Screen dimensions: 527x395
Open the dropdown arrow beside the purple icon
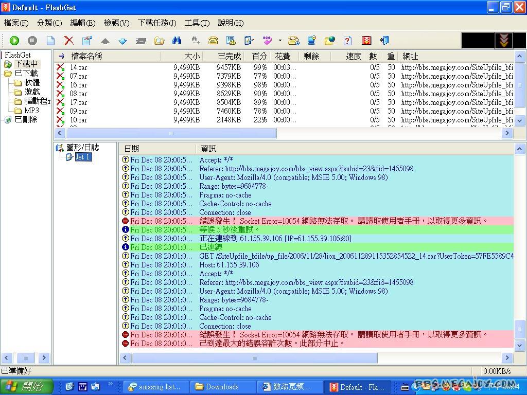[x=280, y=41]
